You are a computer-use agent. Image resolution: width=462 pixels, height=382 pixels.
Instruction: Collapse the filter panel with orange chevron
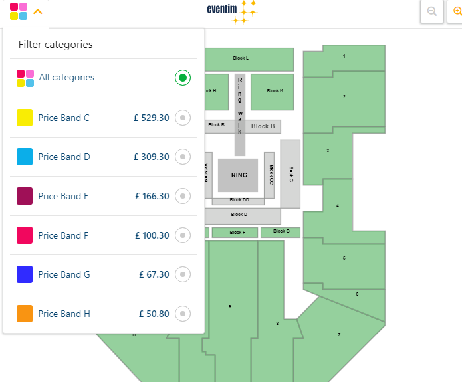[x=38, y=12]
